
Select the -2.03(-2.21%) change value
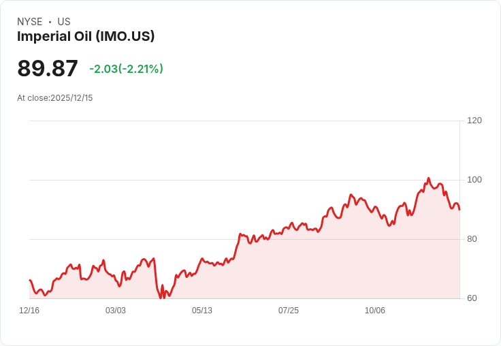[126, 69]
